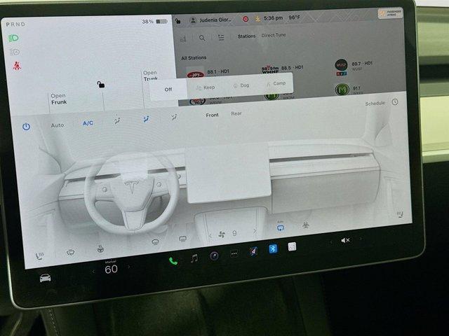Select the Off climate keep mode
The height and width of the screenshot is (336, 449).
point(168,89)
